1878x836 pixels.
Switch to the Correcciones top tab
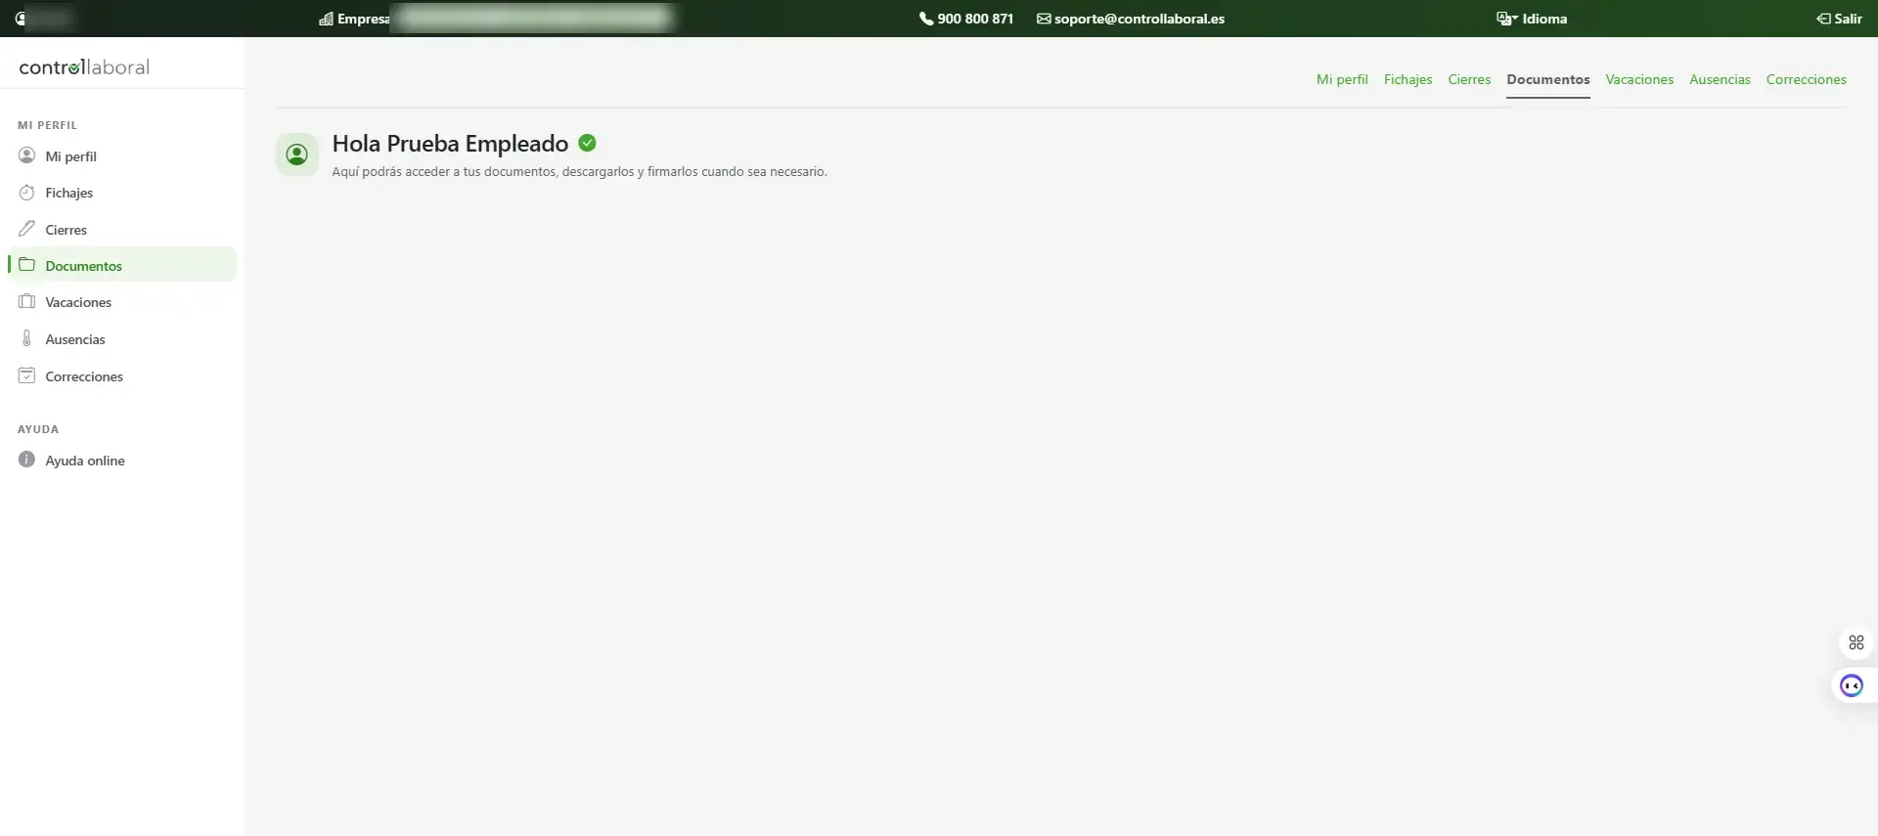pos(1806,79)
